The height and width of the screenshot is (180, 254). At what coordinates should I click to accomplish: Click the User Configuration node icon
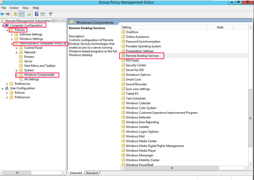point(6,88)
